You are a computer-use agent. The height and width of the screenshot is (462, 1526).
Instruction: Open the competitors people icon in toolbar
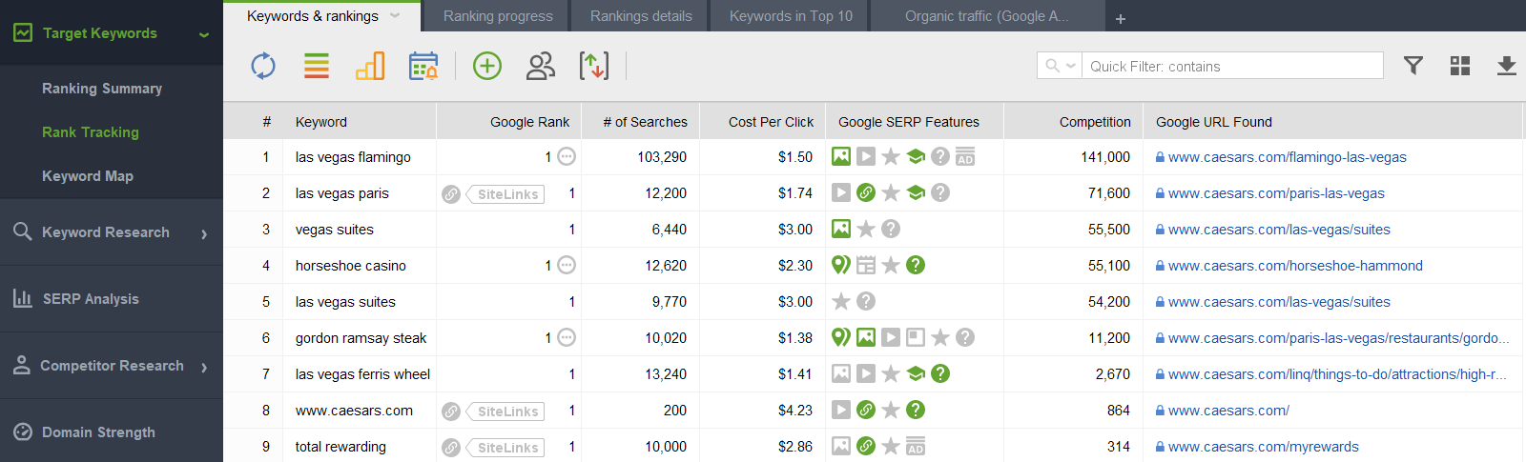point(541,66)
